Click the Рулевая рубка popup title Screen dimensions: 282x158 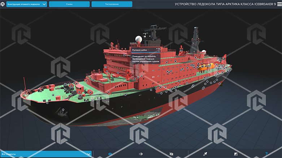tap(139, 50)
